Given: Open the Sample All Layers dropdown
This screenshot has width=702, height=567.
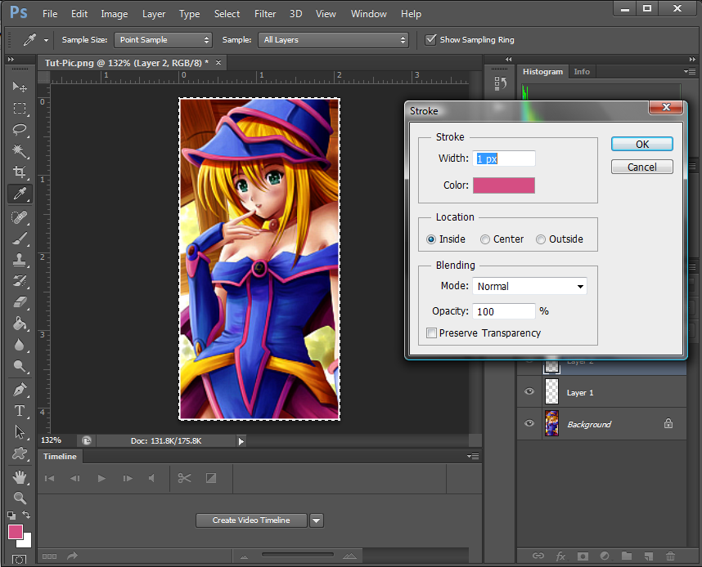Looking at the screenshot, I should pos(333,40).
